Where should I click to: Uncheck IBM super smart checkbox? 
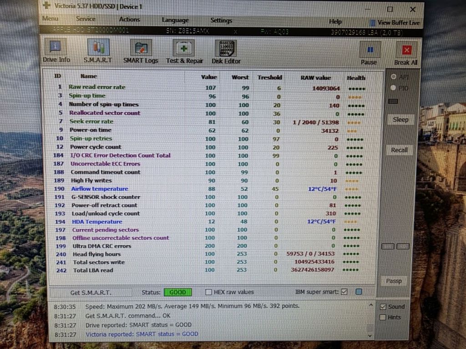point(344,292)
